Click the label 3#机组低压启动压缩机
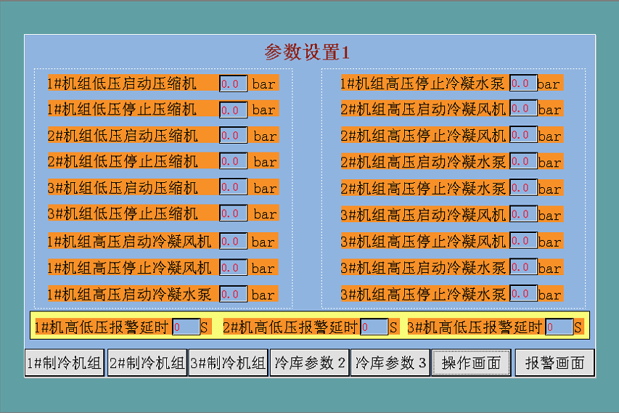This screenshot has width=619, height=413. point(123,187)
